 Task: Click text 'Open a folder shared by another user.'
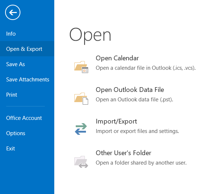click(x=141, y=163)
